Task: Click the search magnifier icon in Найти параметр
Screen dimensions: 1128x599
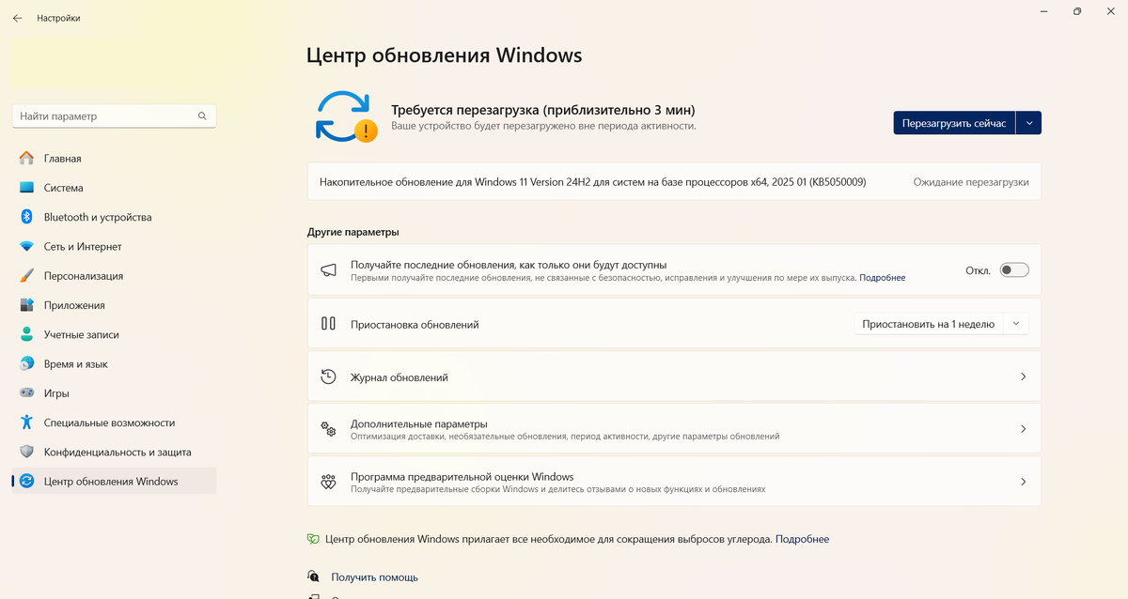Action: 202,116
